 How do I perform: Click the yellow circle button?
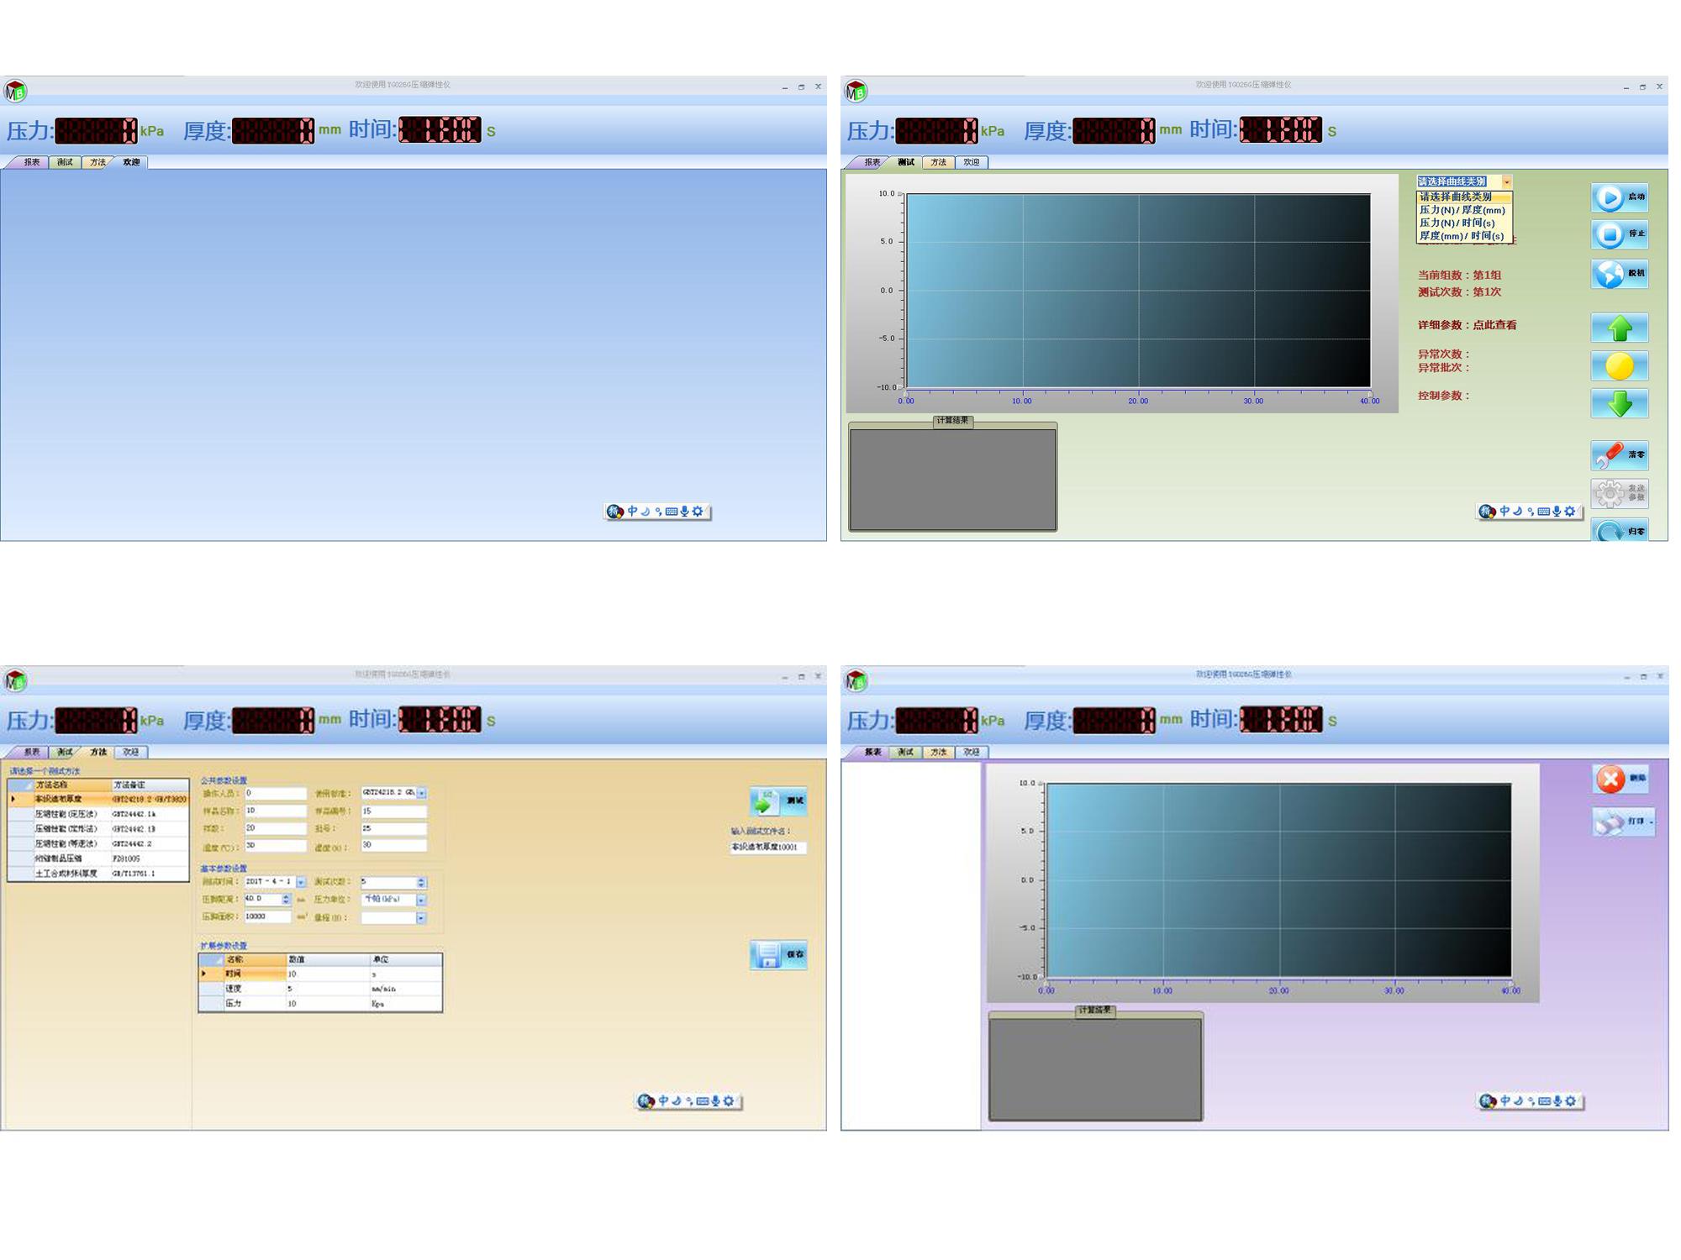coord(1619,366)
